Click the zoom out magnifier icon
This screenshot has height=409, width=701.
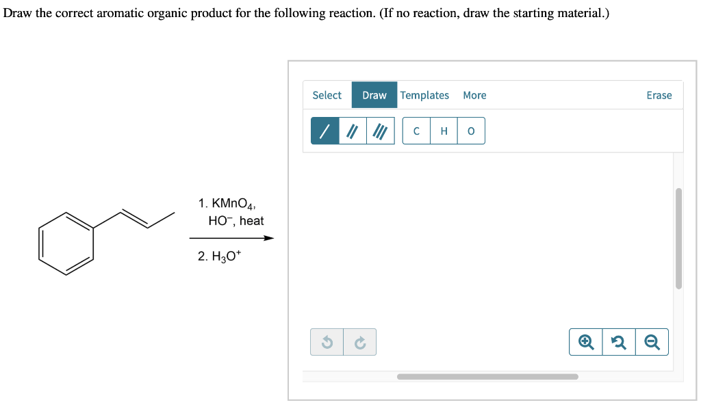click(652, 341)
